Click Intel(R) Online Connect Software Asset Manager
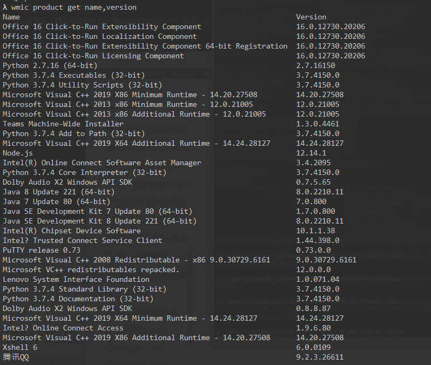 click(102, 163)
